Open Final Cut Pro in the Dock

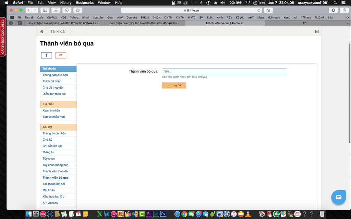coord(128,214)
